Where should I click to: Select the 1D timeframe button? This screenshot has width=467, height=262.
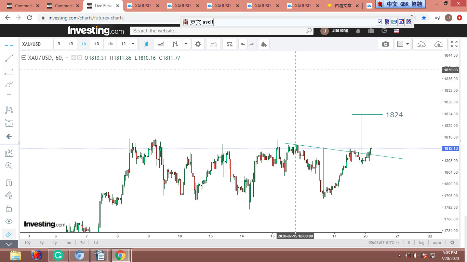coord(97,44)
